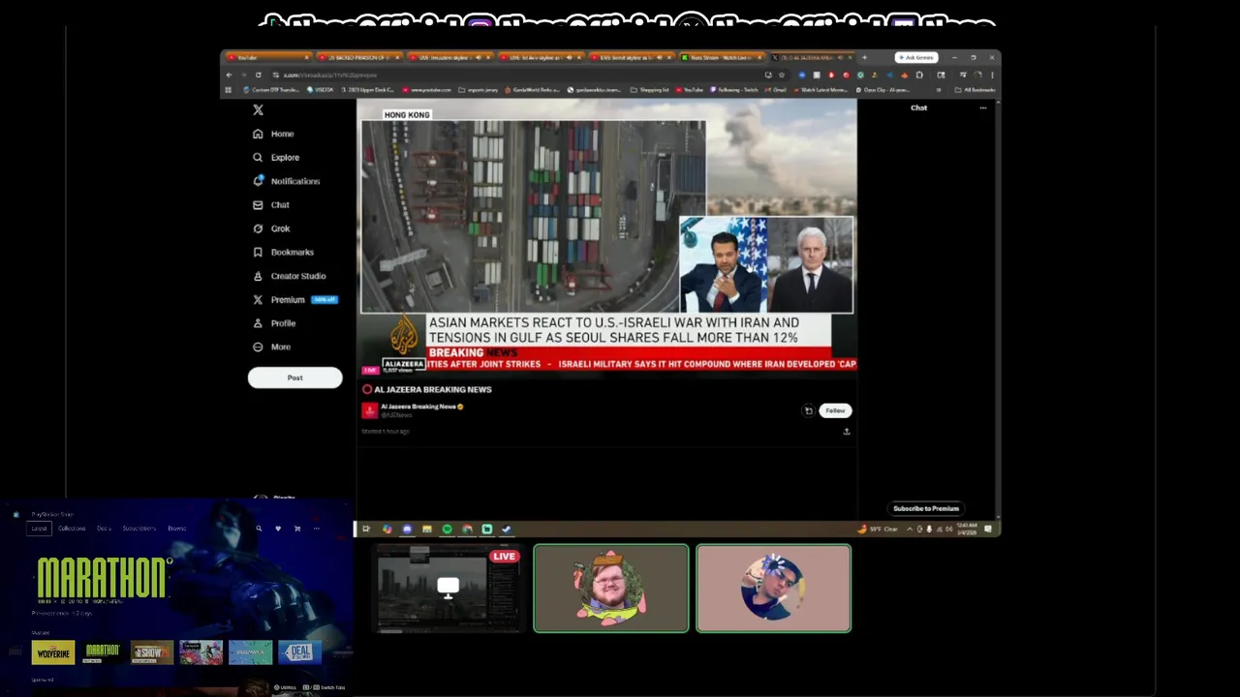Open the Opus Clip bookmark
The image size is (1240, 697).
click(x=882, y=90)
